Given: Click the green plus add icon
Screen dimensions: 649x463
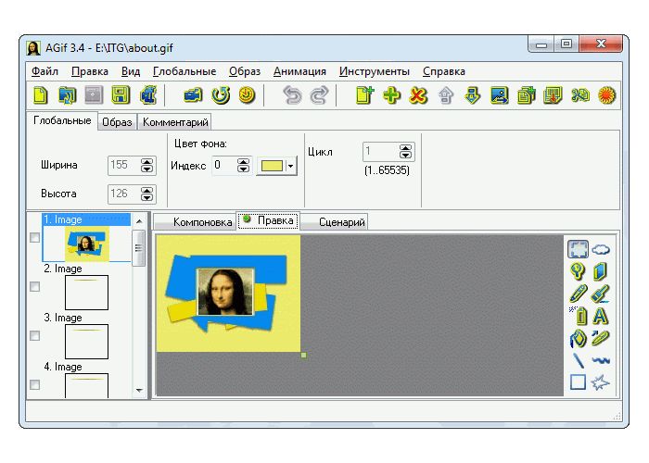Looking at the screenshot, I should click(391, 95).
